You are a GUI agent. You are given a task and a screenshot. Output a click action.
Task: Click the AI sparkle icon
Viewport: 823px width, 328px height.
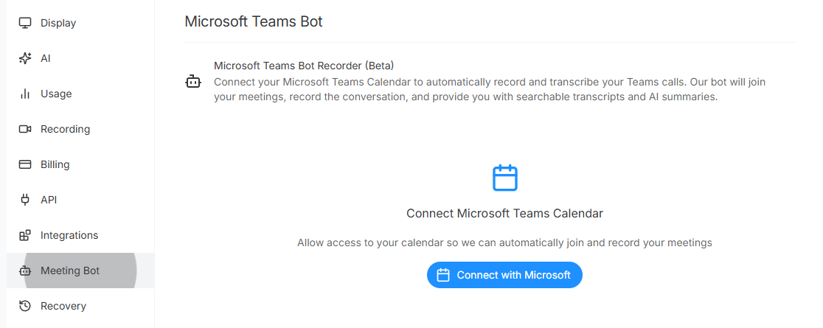click(25, 58)
